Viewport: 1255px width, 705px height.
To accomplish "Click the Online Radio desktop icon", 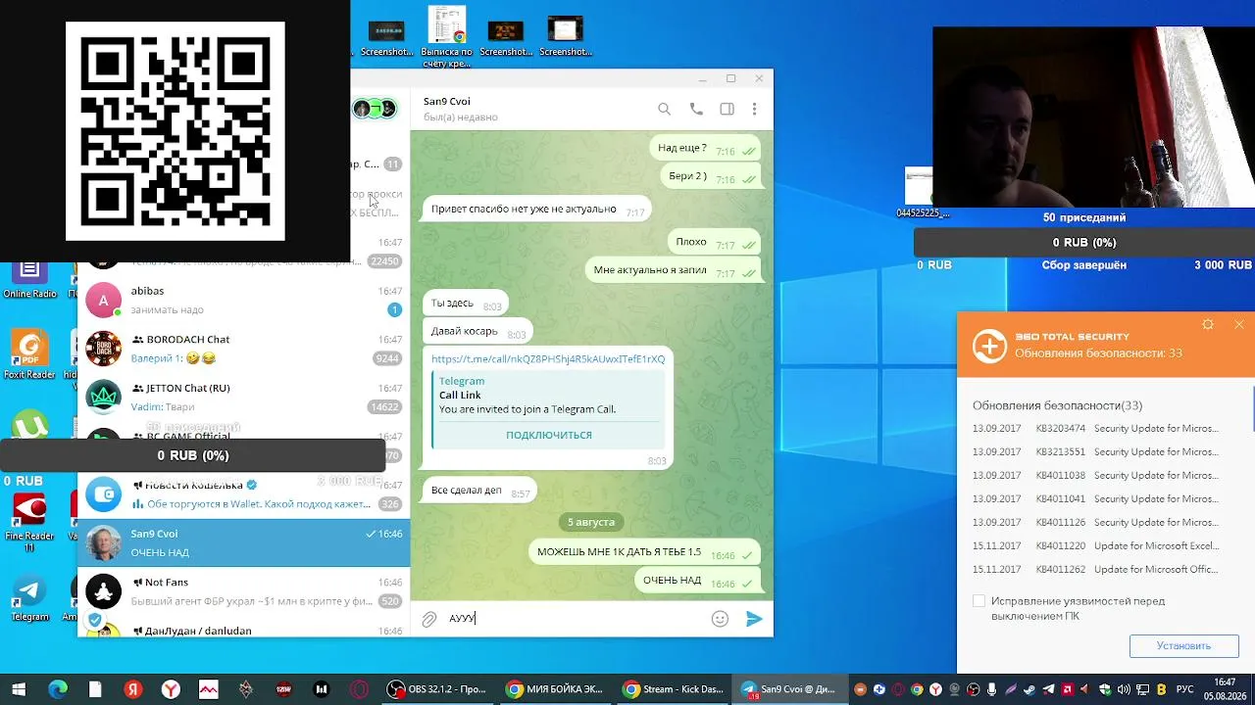I will (x=29, y=279).
